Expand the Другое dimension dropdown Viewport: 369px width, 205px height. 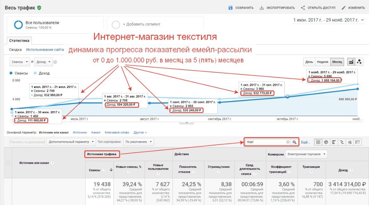click(140, 132)
